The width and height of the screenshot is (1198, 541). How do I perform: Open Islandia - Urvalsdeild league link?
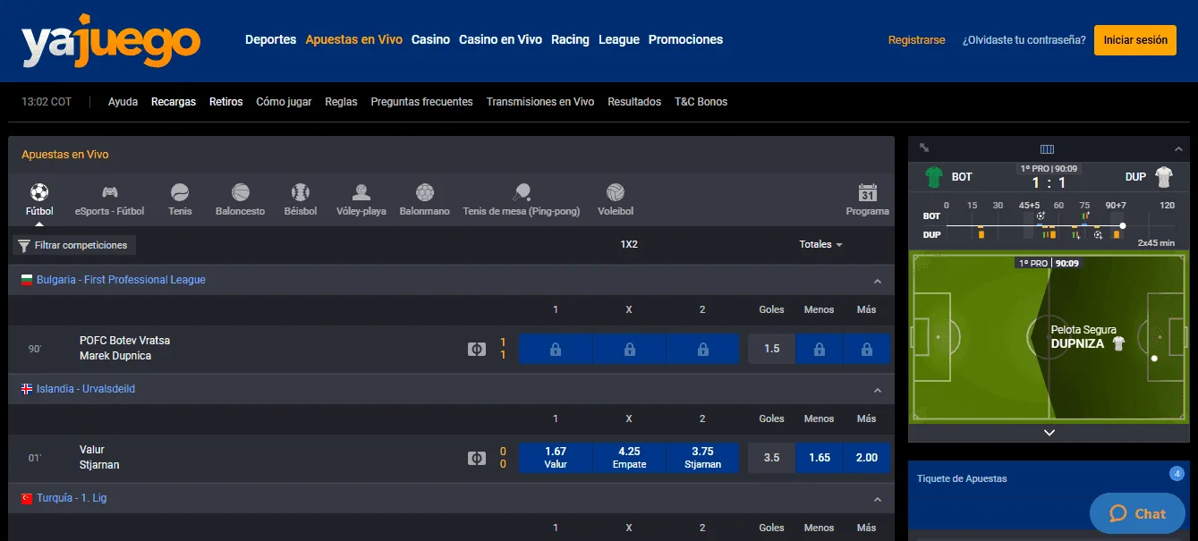(x=86, y=389)
